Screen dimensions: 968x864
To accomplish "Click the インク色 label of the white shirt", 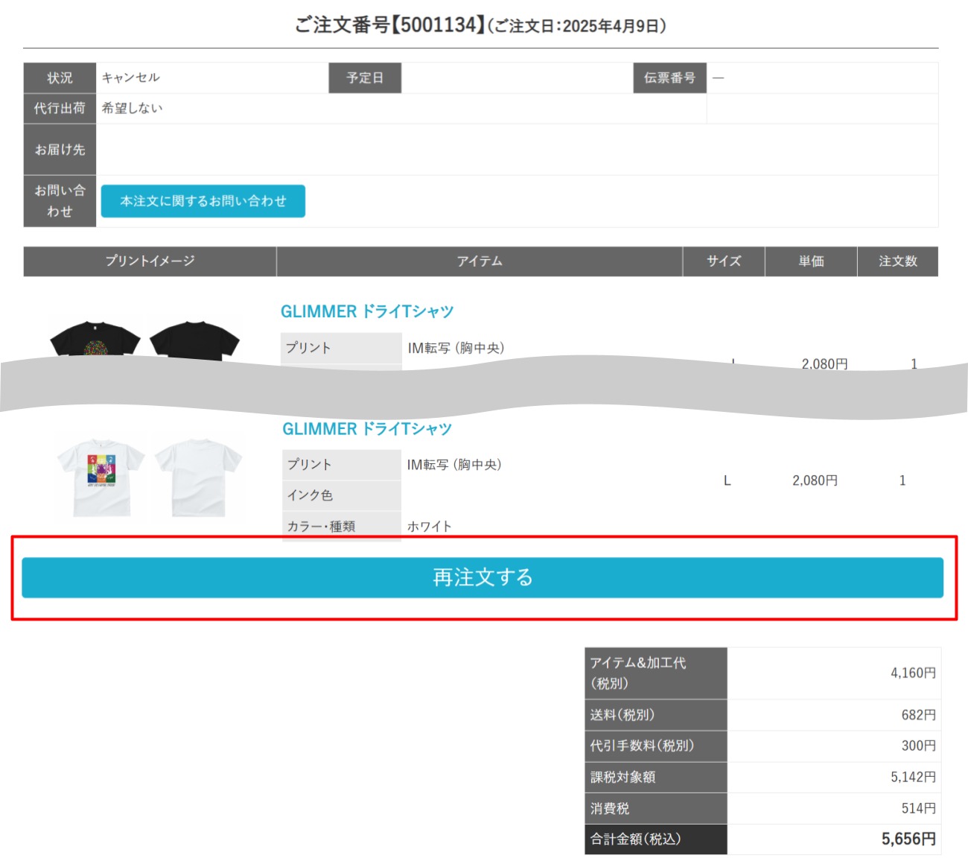I will [x=311, y=495].
